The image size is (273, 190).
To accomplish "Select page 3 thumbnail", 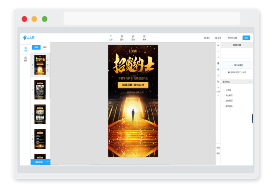I will 40,114.
